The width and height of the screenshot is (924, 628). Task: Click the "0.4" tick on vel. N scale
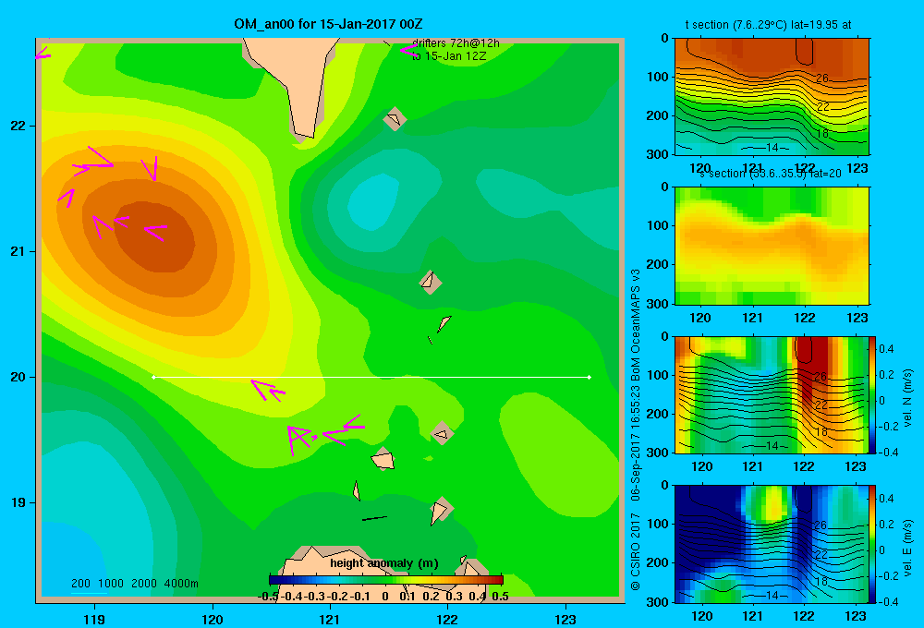point(886,349)
